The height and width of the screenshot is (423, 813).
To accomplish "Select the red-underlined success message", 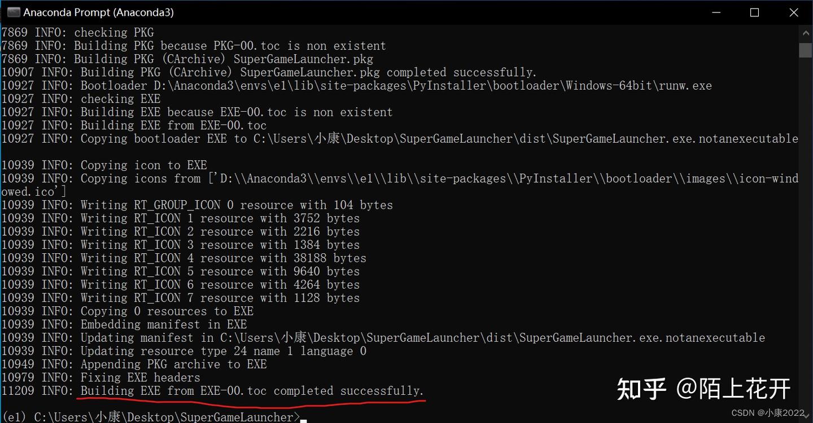I will click(251, 390).
